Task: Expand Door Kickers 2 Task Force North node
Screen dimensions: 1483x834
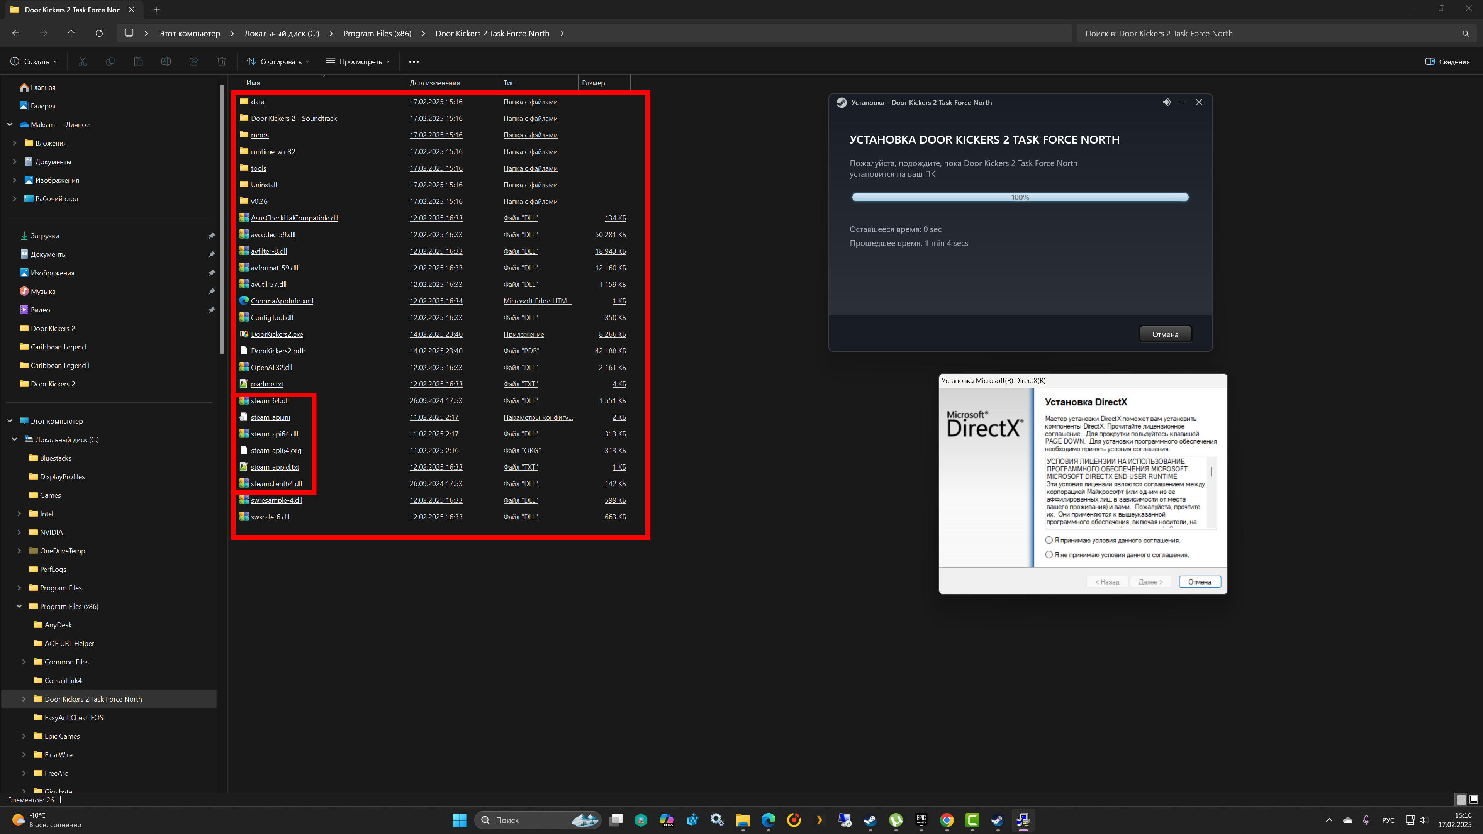Action: [x=24, y=699]
